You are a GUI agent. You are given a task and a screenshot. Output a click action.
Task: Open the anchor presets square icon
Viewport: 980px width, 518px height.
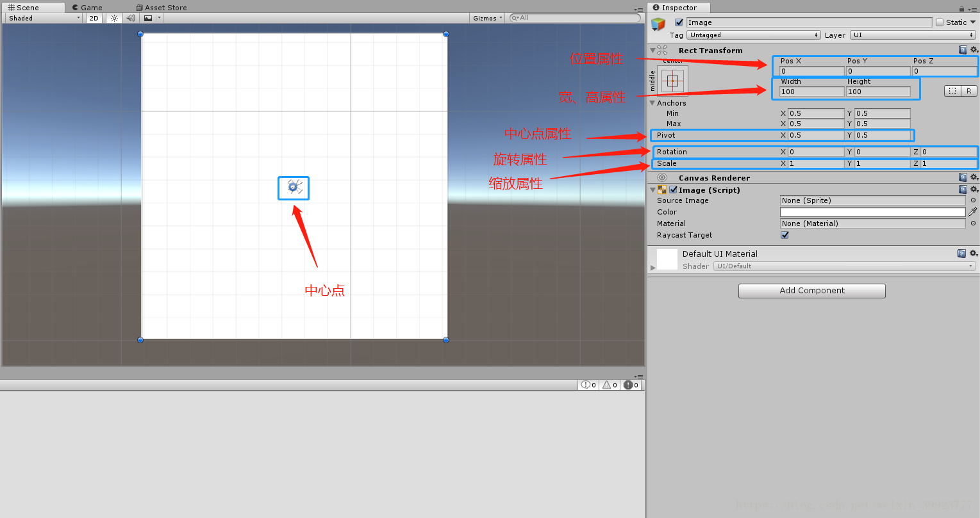coord(672,81)
